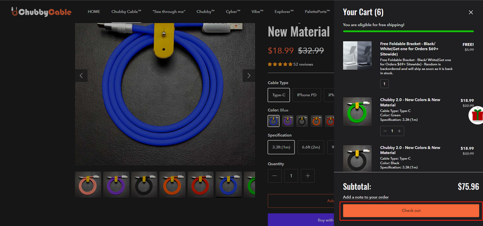The width and height of the screenshot is (483, 226).
Task: Click the foldable bracket cart image
Action: click(x=358, y=55)
